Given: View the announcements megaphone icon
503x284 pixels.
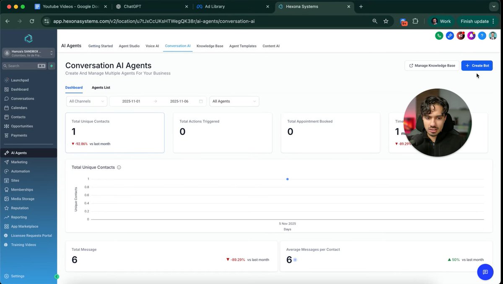Looking at the screenshot, I should click(x=460, y=36).
